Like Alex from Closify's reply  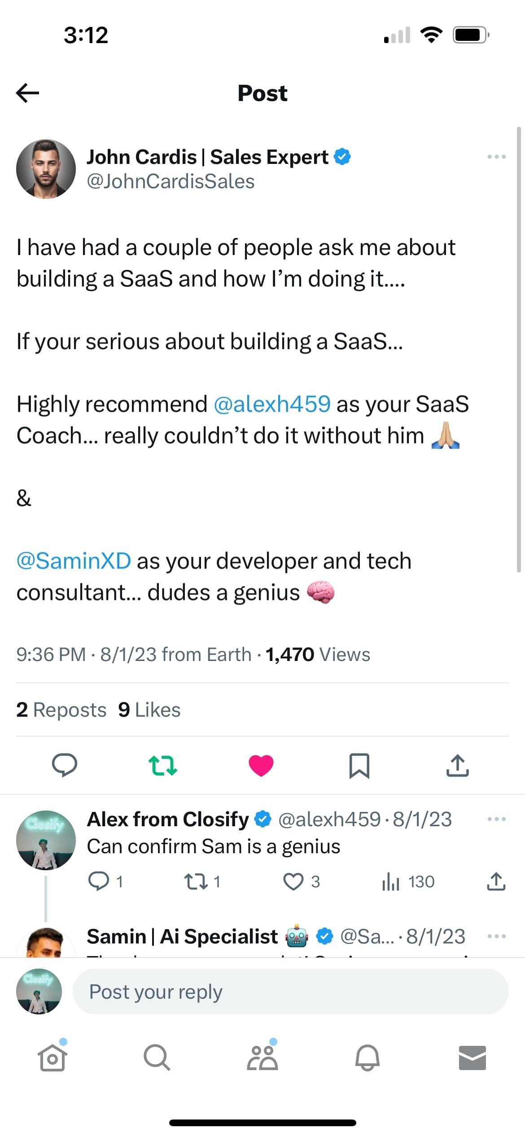[x=293, y=881]
